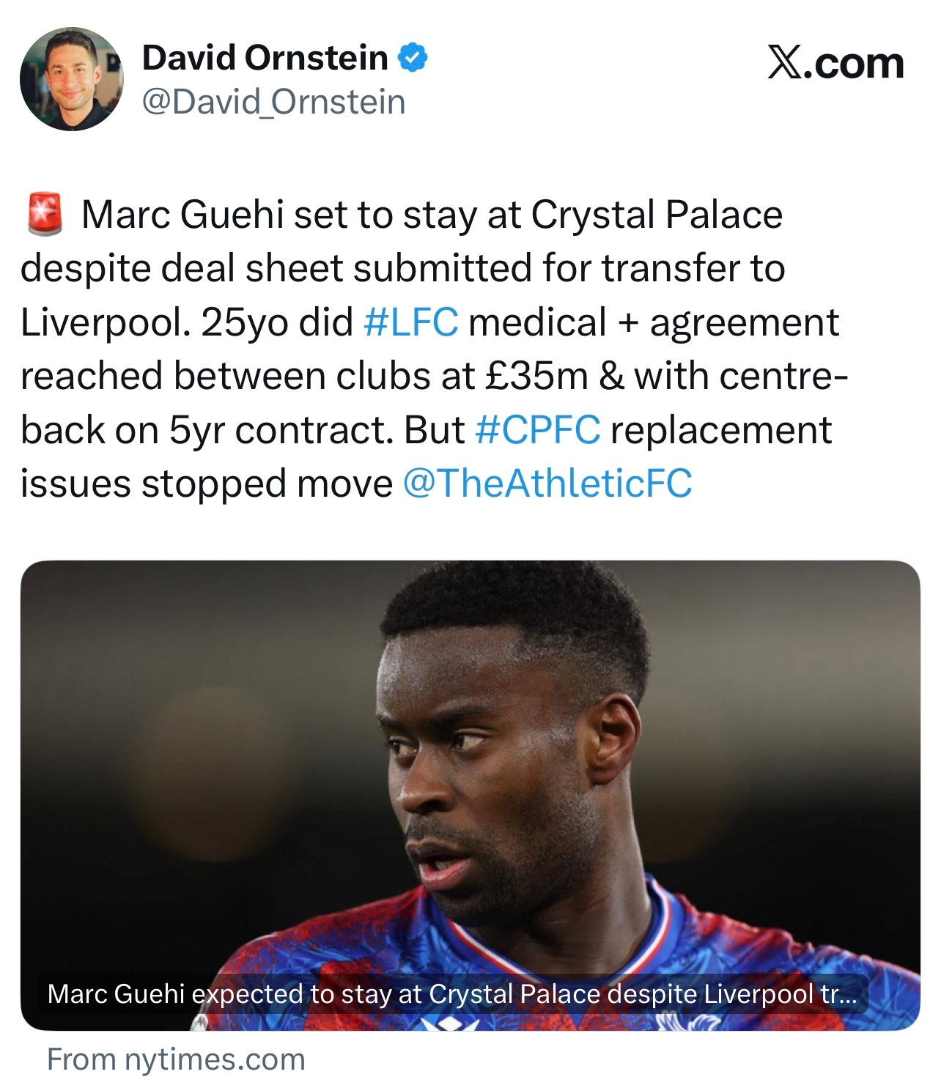Open the From nytimes.com source link

(176, 1059)
